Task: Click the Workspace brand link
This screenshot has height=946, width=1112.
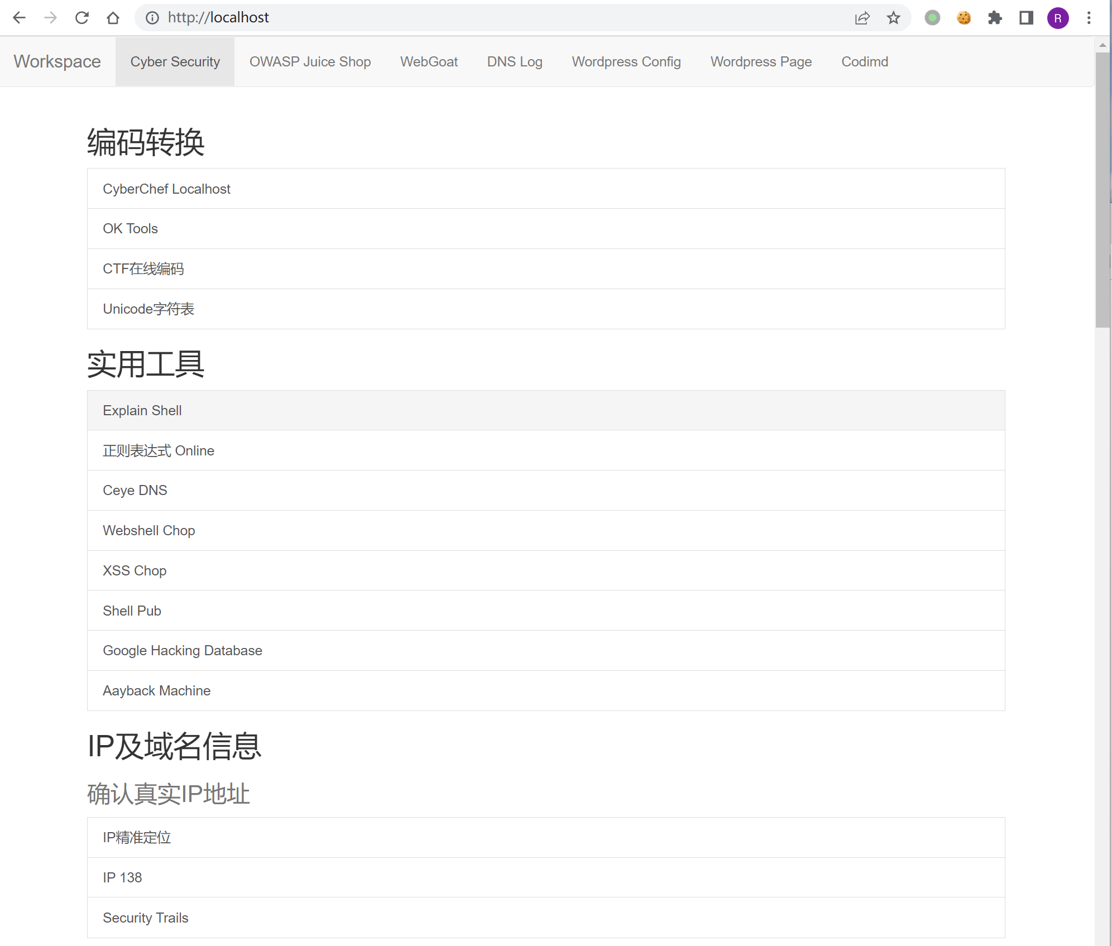Action: pos(57,61)
